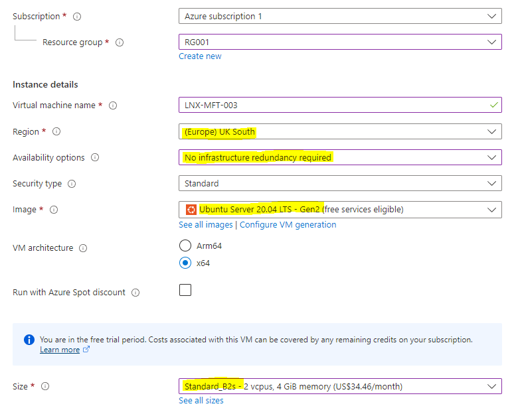This screenshot has width=518, height=418.
Task: Open the Subscription dropdown
Action: pos(340,16)
